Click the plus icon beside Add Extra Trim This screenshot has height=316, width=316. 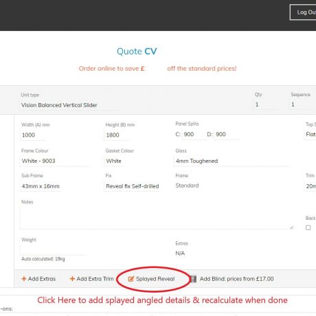(72, 279)
